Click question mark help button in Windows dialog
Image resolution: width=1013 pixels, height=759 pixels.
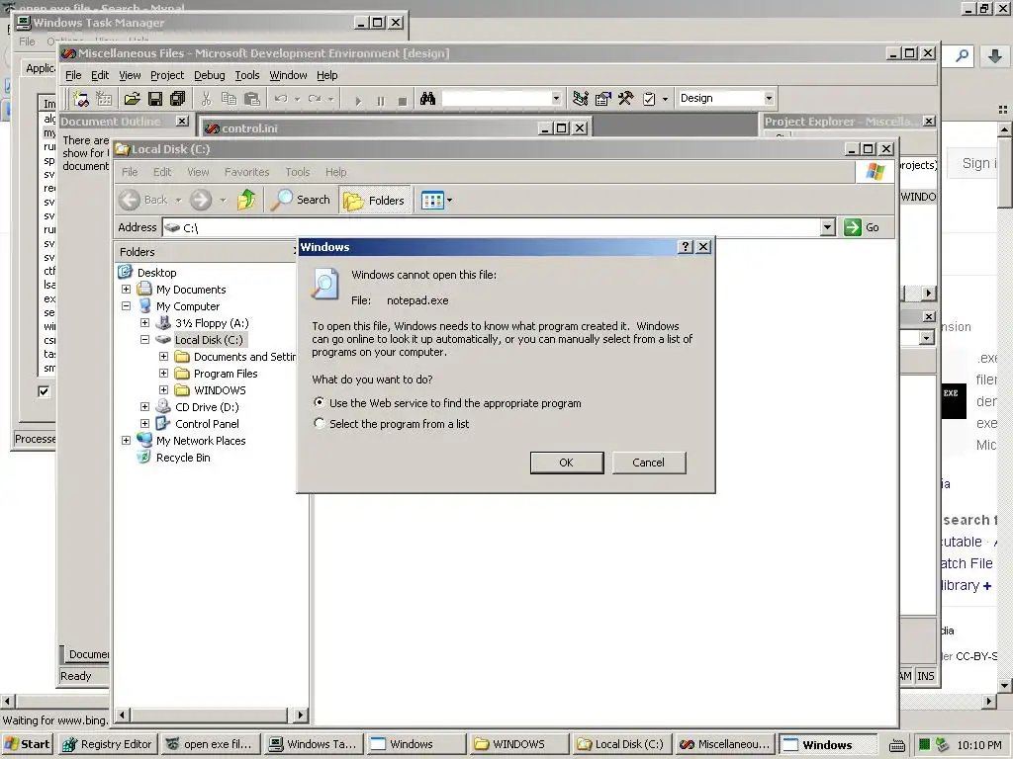click(x=686, y=246)
